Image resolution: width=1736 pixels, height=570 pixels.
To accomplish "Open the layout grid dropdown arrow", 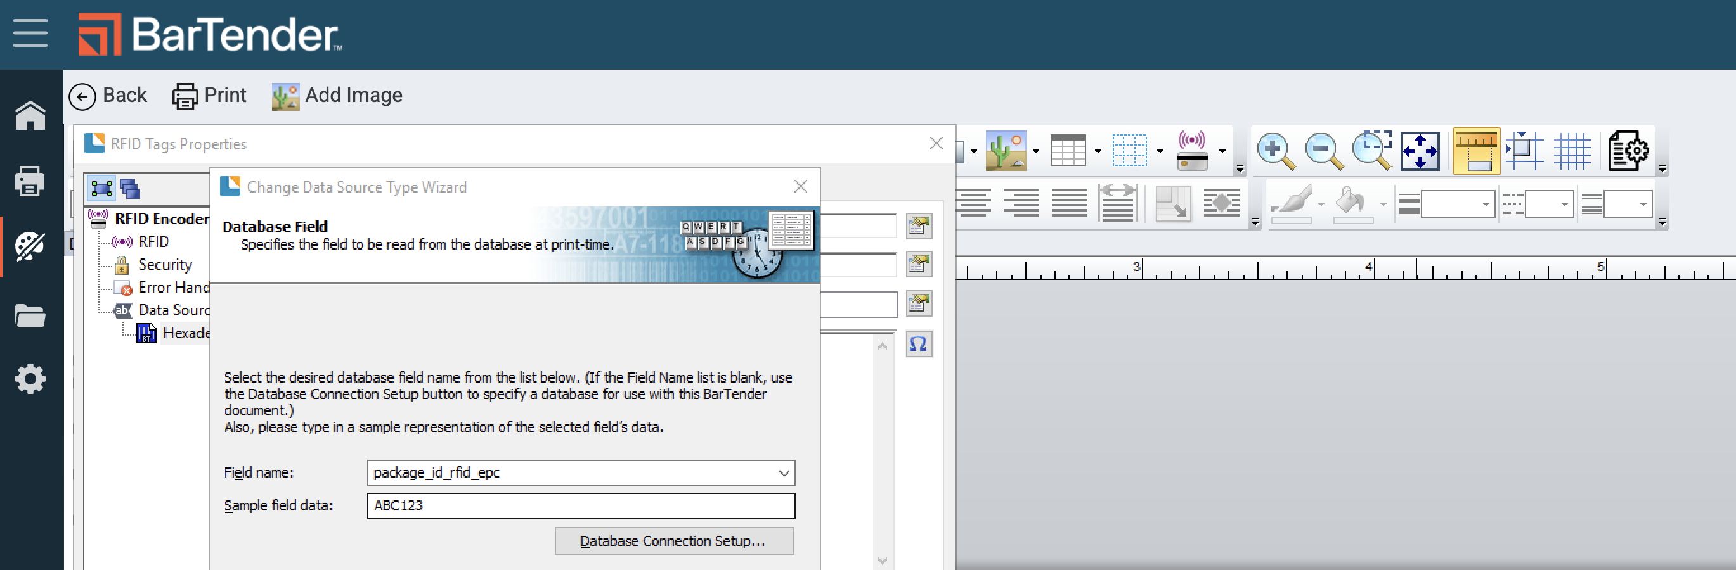I will click(1160, 151).
